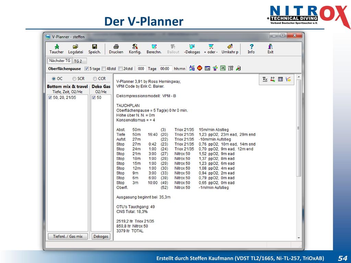Open the Logdatei log file
Viewport: 351px width, 263px height.
[x=75, y=49]
